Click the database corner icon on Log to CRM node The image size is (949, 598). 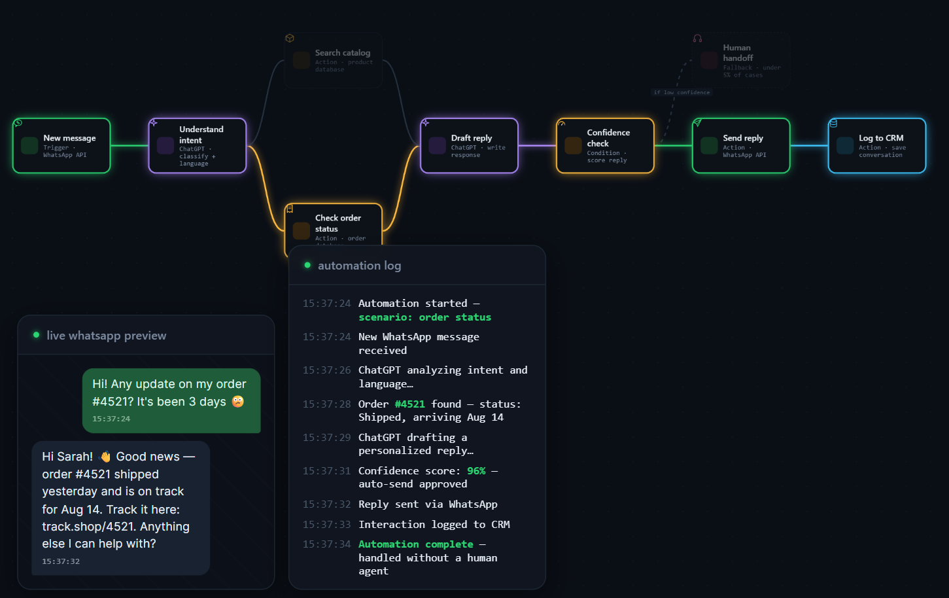[834, 123]
